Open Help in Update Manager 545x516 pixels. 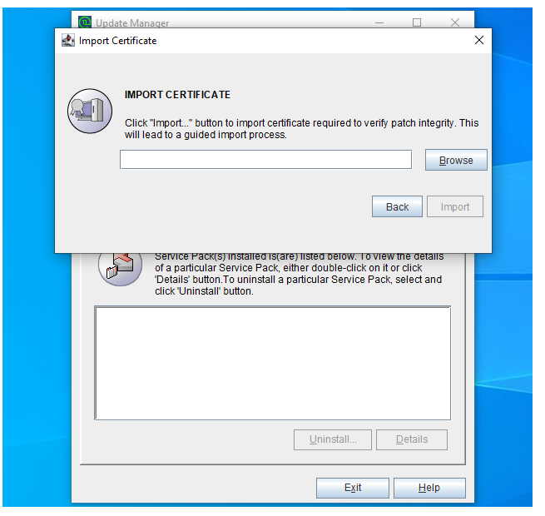click(429, 488)
